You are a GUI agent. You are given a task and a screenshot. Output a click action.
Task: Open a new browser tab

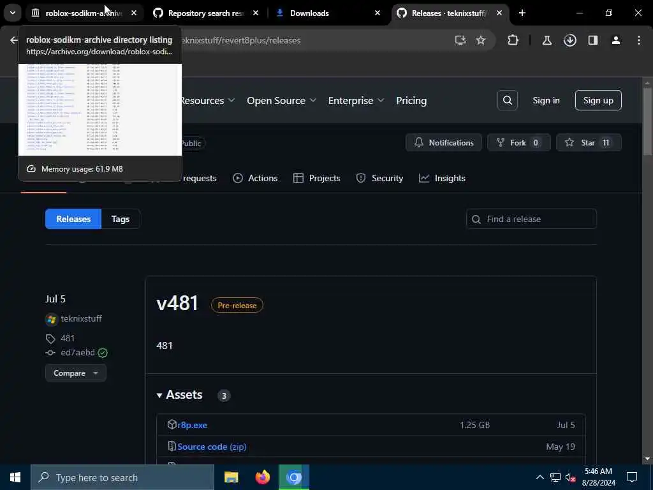click(x=522, y=13)
